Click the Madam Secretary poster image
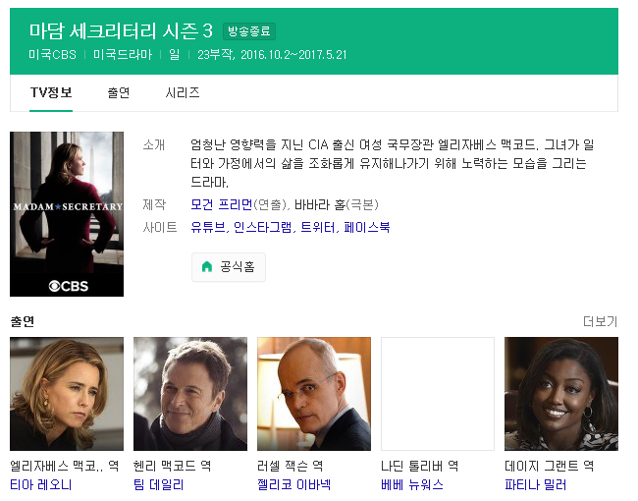This screenshot has width=638, height=501. (x=67, y=214)
